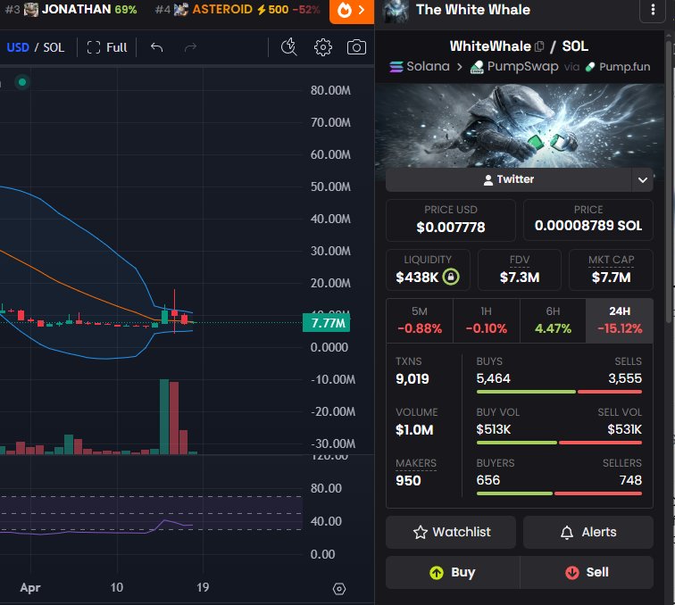Click the MKT CAP $7.7M box
This screenshot has height=605, width=675.
[x=611, y=269]
